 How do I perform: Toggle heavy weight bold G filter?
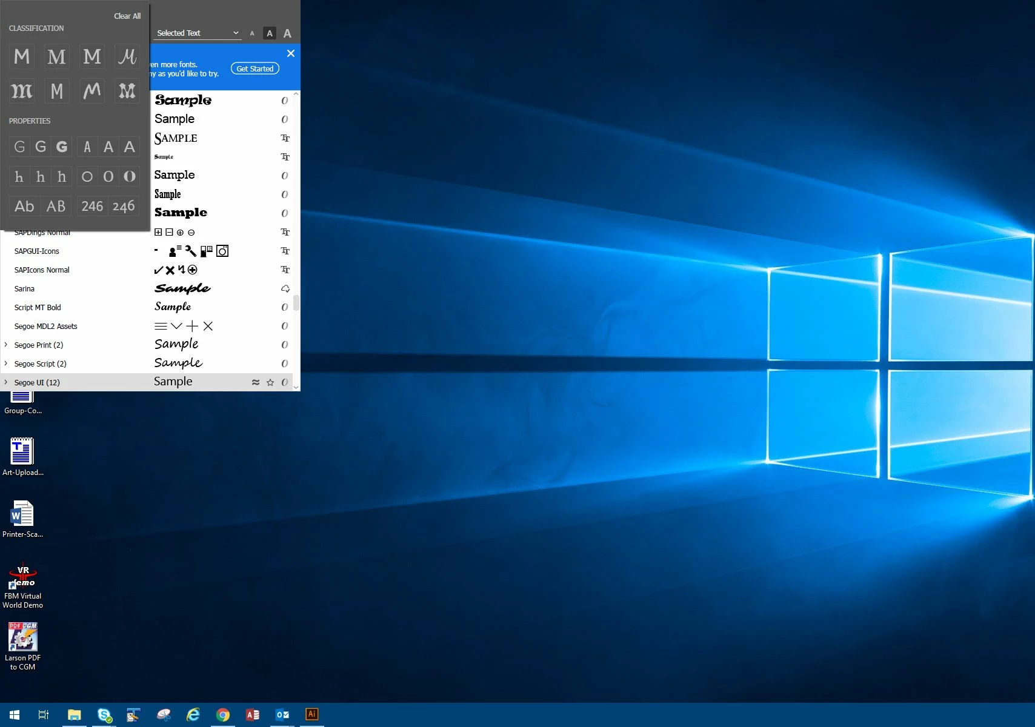62,147
